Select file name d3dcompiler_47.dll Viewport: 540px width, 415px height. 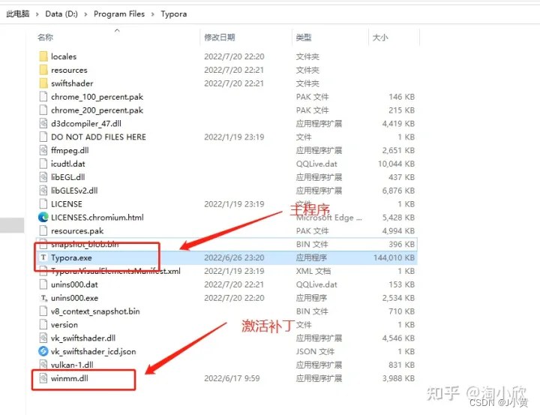click(86, 123)
